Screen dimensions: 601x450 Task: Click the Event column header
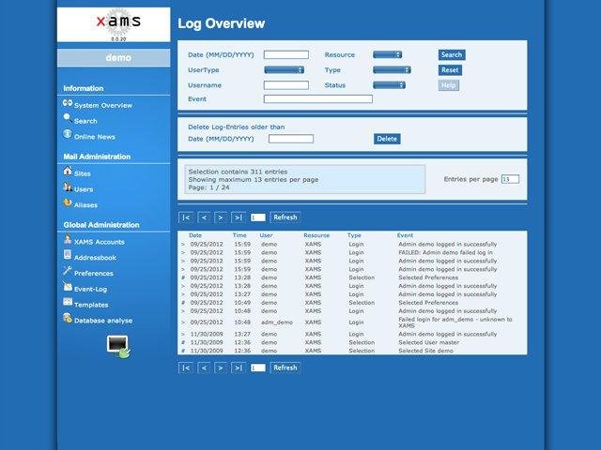click(405, 235)
